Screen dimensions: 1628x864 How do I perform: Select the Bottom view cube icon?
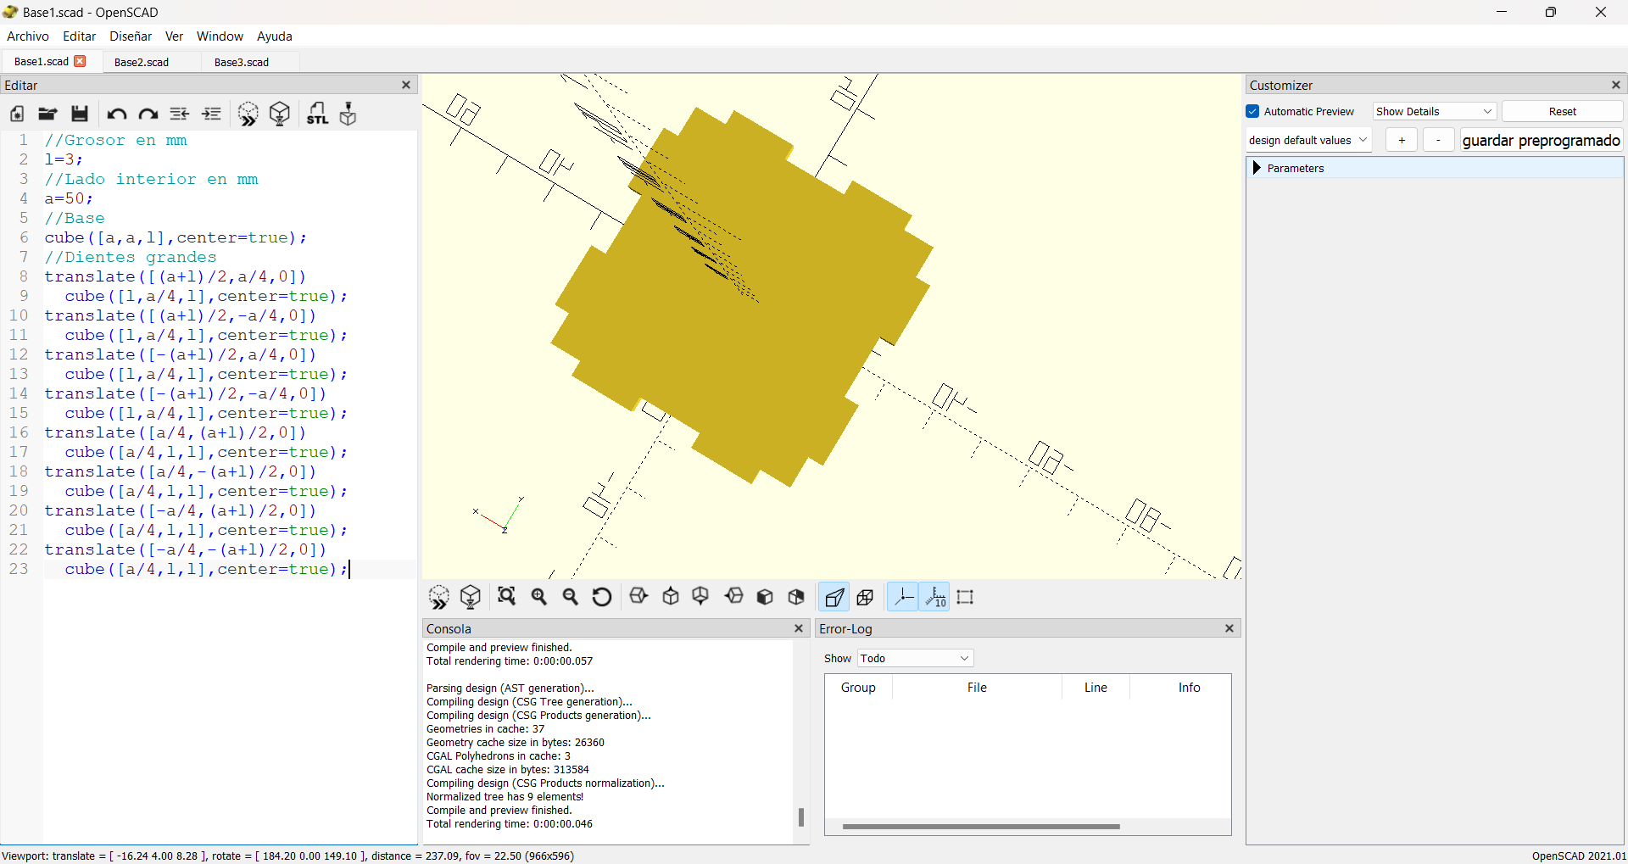pyautogui.click(x=700, y=597)
